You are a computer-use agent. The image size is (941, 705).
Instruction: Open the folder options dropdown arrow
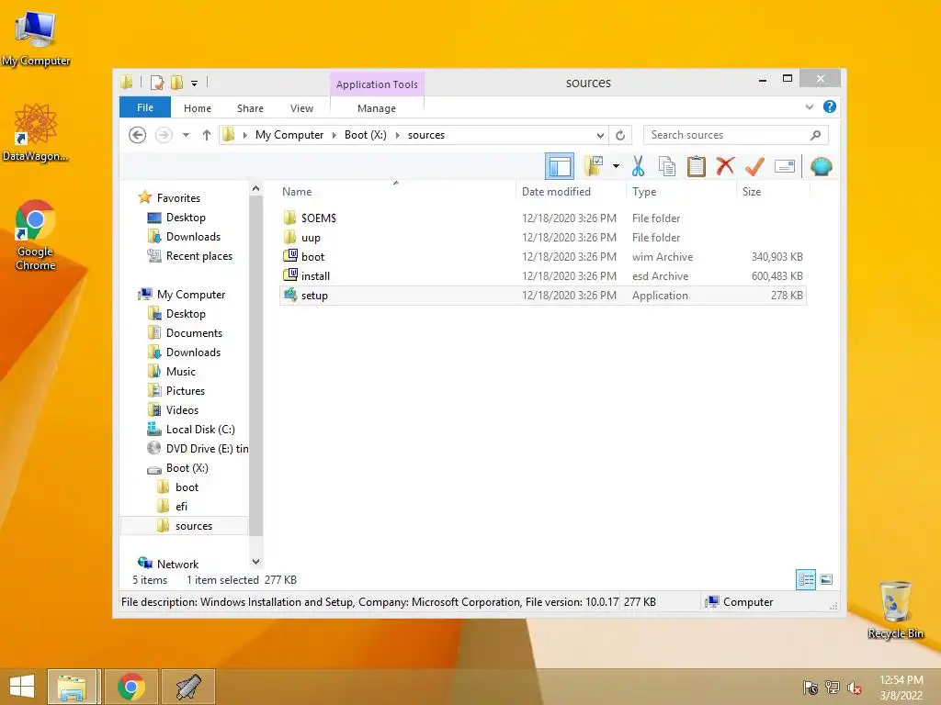pyautogui.click(x=616, y=166)
